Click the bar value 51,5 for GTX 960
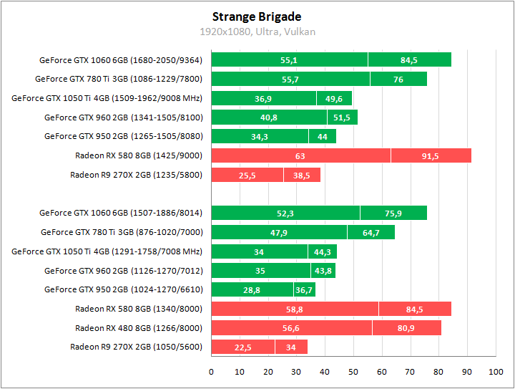 tap(342, 117)
